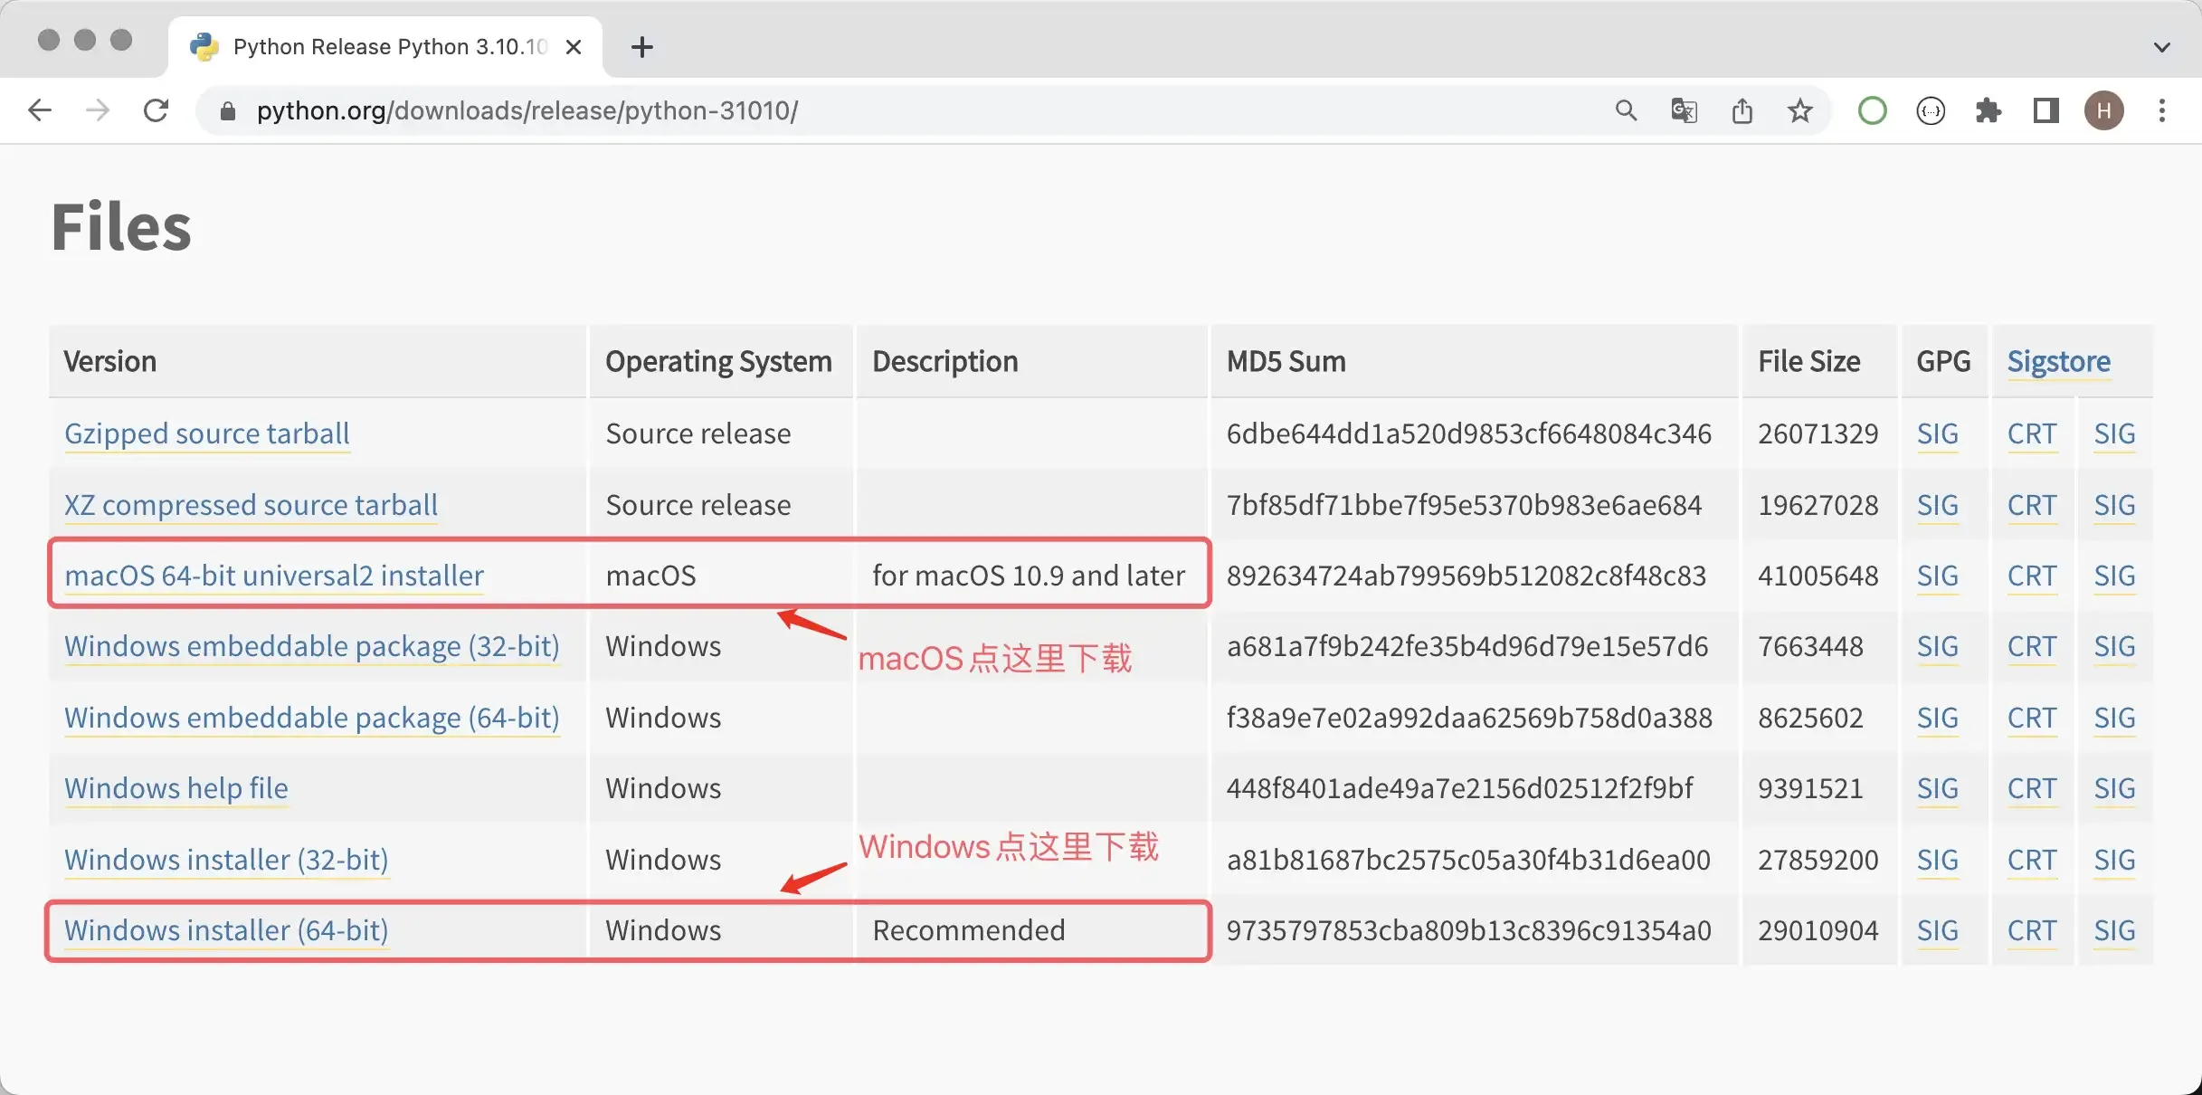The height and width of the screenshot is (1095, 2202).
Task: Reload the Python release page
Action: pos(156,110)
